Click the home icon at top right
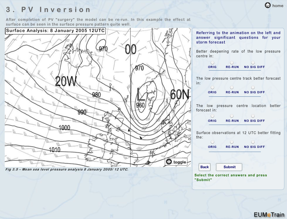 [x=268, y=5]
